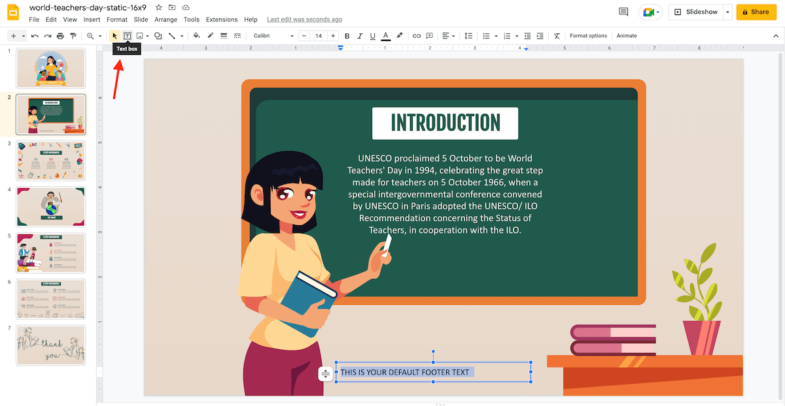
Task: Toggle Italic formatting
Action: coord(360,36)
